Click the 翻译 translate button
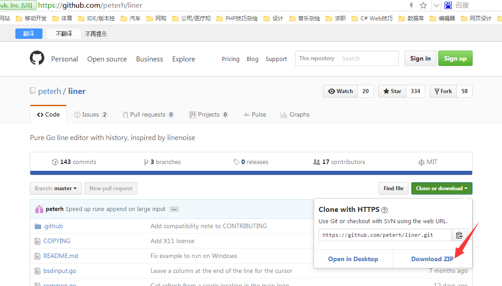Image resolution: width=502 pixels, height=286 pixels. pyautogui.click(x=29, y=33)
